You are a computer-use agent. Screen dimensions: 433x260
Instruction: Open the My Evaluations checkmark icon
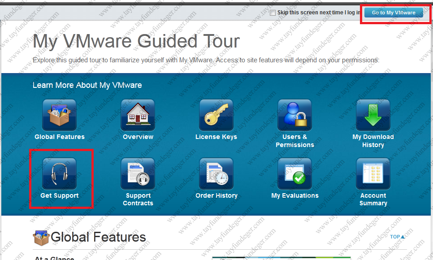(x=294, y=174)
